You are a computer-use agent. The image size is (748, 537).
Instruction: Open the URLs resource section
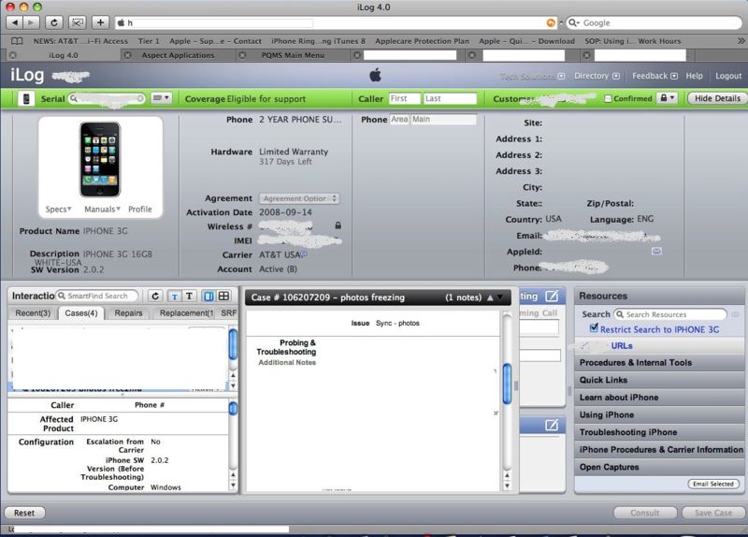(622, 345)
